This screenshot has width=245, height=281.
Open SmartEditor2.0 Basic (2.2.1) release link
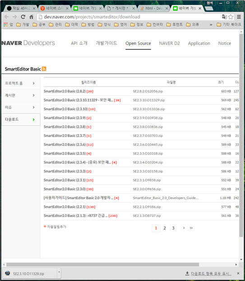(65, 207)
